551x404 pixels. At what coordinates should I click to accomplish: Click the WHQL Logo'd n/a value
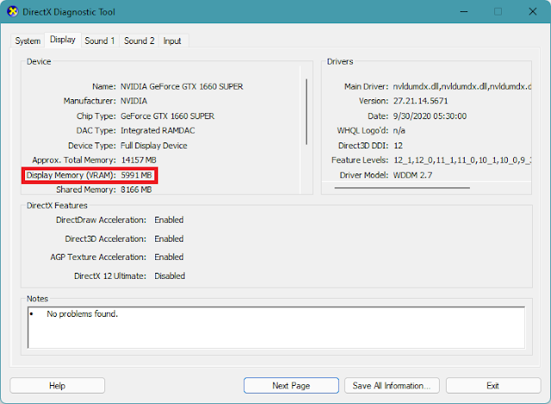tap(399, 130)
